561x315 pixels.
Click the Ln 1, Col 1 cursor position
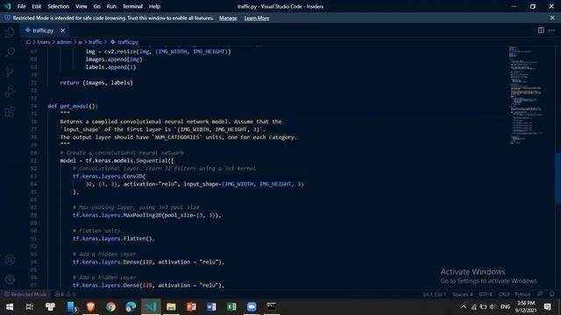pos(435,294)
